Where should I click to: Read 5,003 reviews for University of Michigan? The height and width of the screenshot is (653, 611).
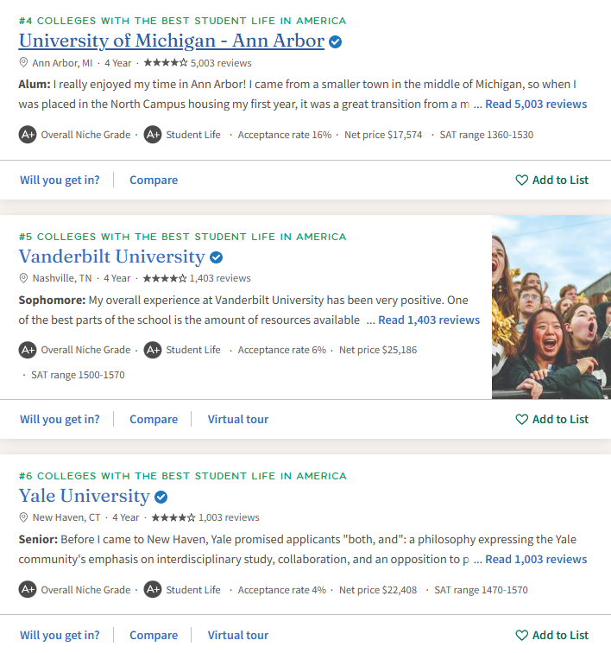coord(536,105)
